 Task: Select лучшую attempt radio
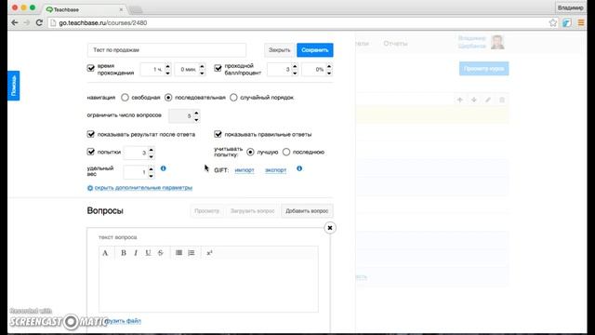[x=250, y=152]
